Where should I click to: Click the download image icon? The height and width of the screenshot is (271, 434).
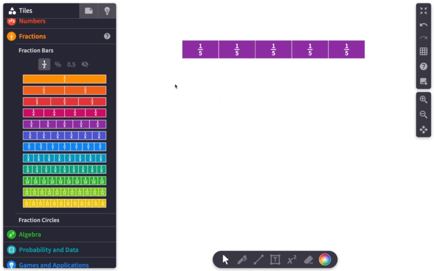click(x=424, y=81)
